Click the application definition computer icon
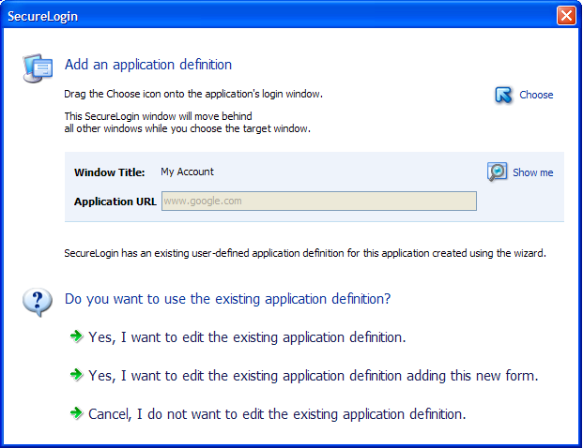This screenshot has height=448, width=583. pos(38,67)
